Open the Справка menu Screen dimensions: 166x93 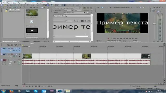49,3
